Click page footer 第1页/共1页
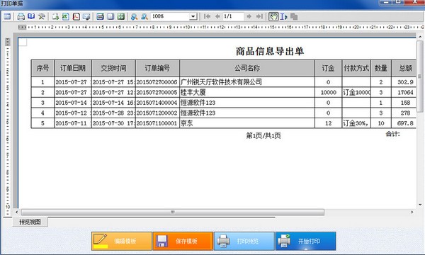The width and height of the screenshot is (425, 255). coord(263,135)
